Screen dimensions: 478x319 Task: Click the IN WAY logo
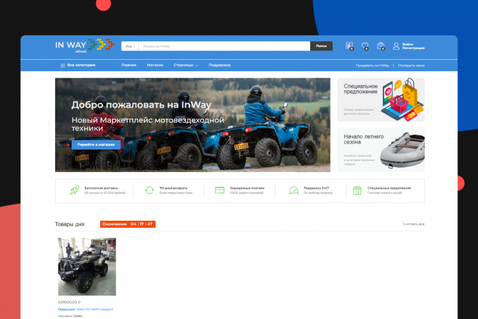[x=85, y=45]
